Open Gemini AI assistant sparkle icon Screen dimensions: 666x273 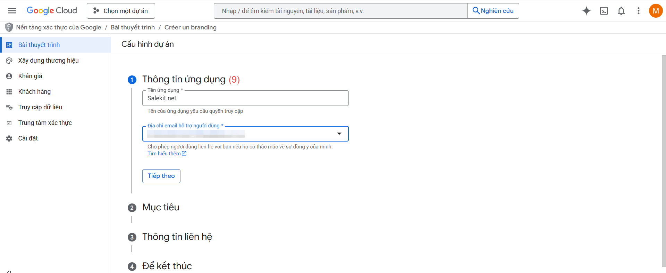pos(587,11)
